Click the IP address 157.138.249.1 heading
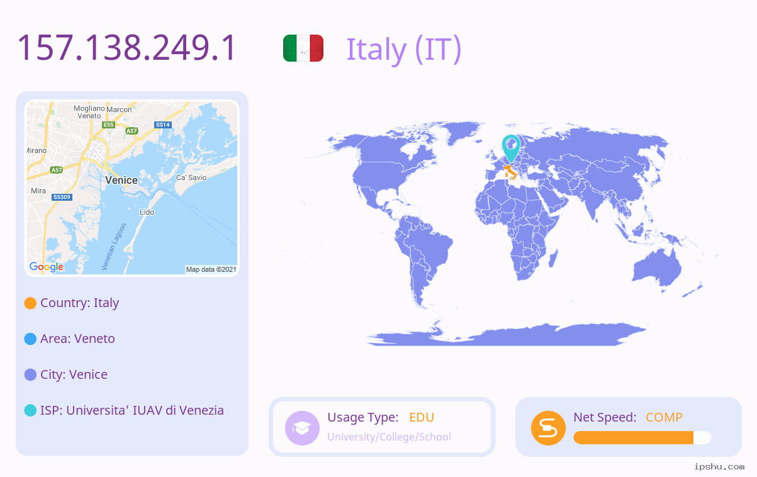 (x=126, y=48)
